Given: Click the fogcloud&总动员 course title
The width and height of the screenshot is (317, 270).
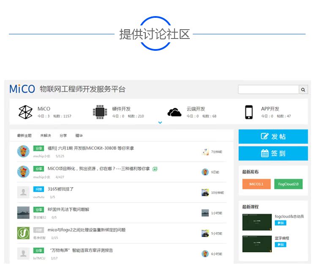Looking at the screenshot, I should pyautogui.click(x=289, y=216).
